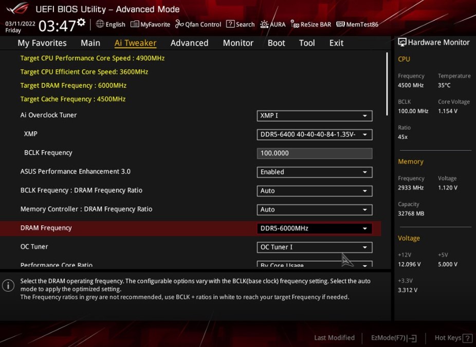Switch to the My Favorites tab

42,43
